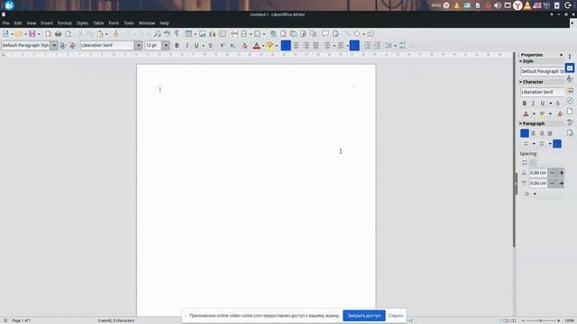The image size is (577, 324).
Task: Click the Insert Chart icon
Action: click(x=213, y=34)
